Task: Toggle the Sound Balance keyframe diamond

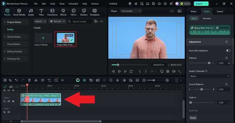Action: [x=226, y=84]
